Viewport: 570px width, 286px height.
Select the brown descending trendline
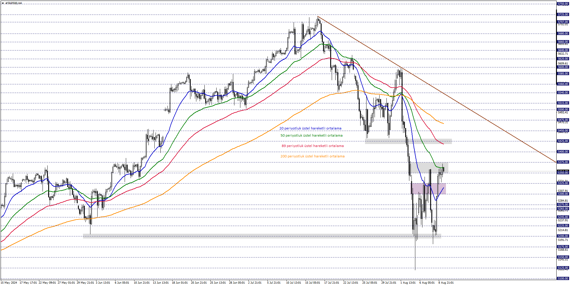[x=437, y=89]
